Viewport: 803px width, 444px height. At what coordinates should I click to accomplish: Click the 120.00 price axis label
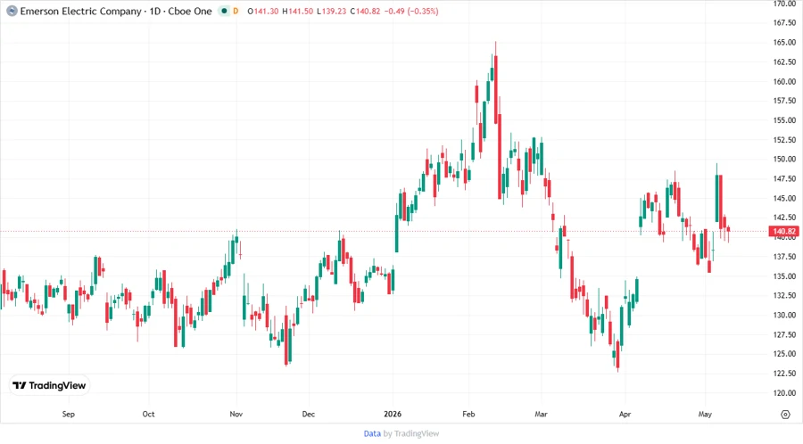click(784, 393)
